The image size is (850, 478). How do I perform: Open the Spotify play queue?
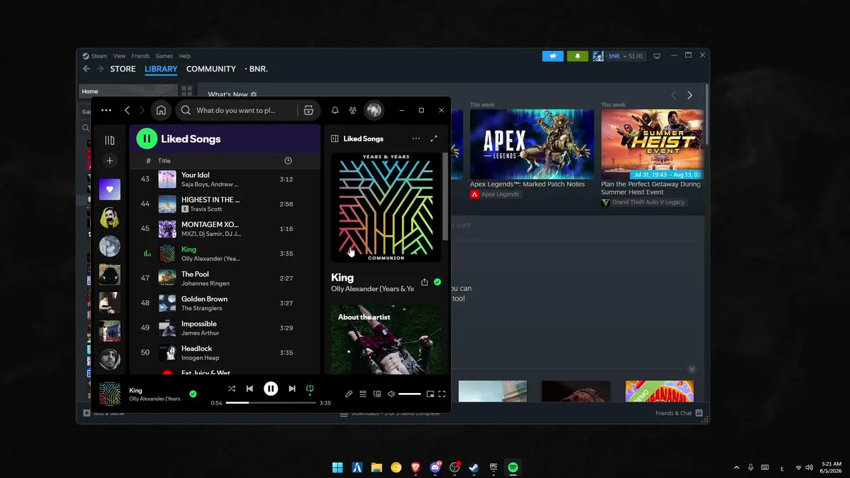coord(363,394)
